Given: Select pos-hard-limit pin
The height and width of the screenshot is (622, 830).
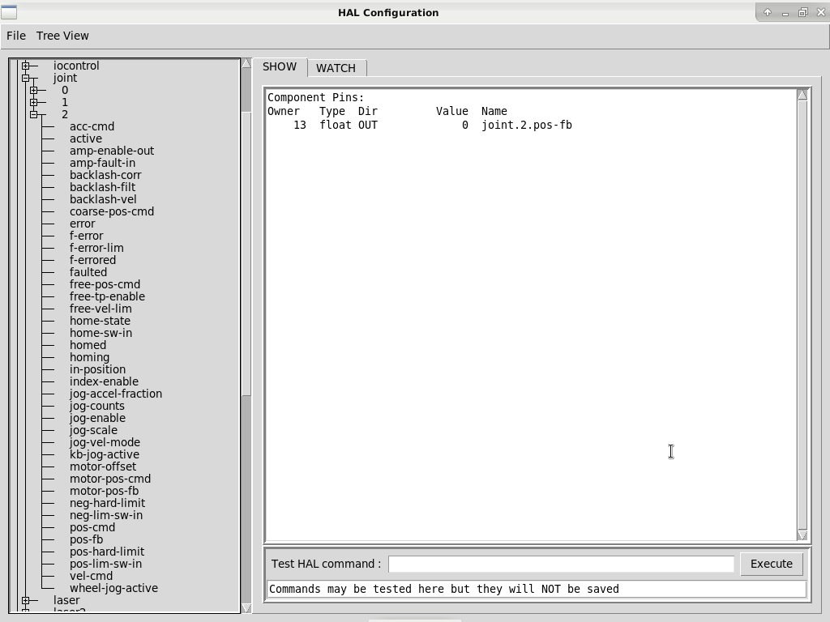Looking at the screenshot, I should click(107, 552).
